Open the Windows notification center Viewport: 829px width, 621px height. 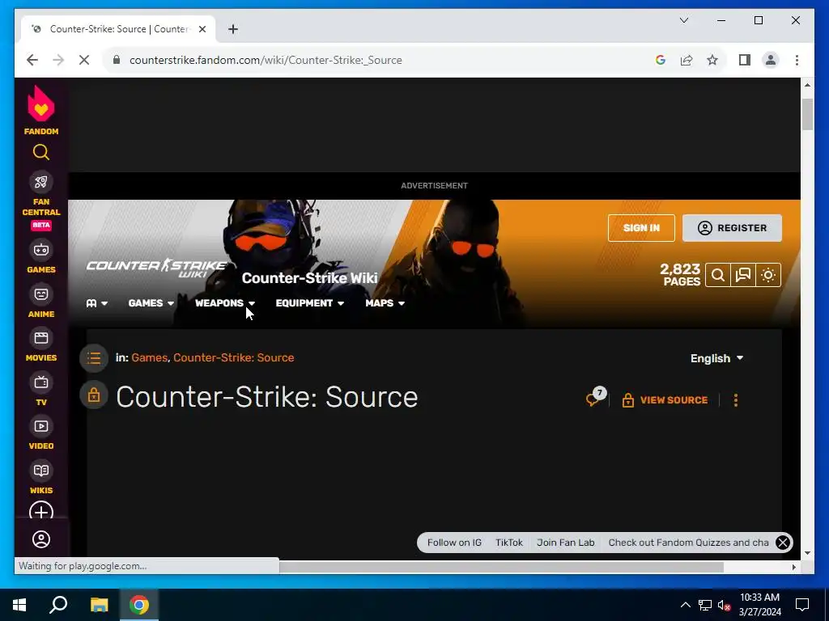click(x=802, y=605)
